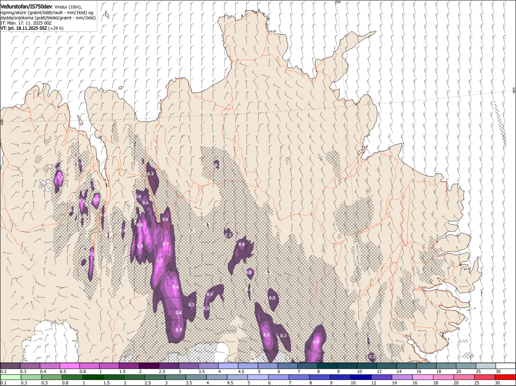
Task: Click the dark teal 9 snow legend swatch
Action: pyautogui.click(x=347, y=366)
